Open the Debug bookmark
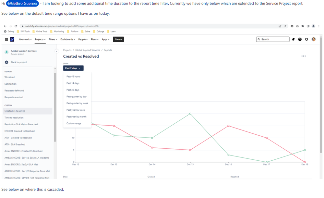 coord(9,31)
